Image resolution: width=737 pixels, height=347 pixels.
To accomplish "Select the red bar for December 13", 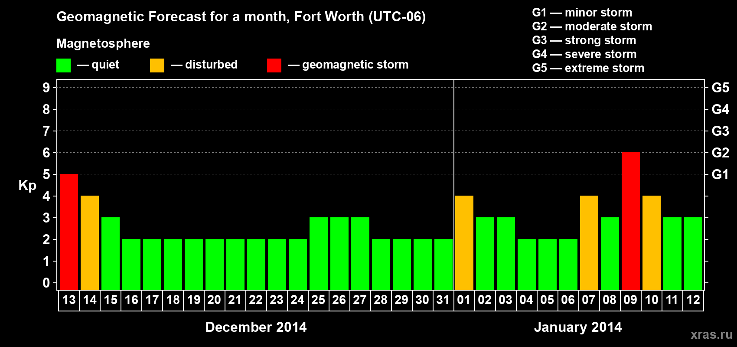I will click(69, 232).
